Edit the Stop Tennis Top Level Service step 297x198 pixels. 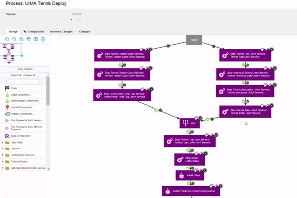click(211, 135)
